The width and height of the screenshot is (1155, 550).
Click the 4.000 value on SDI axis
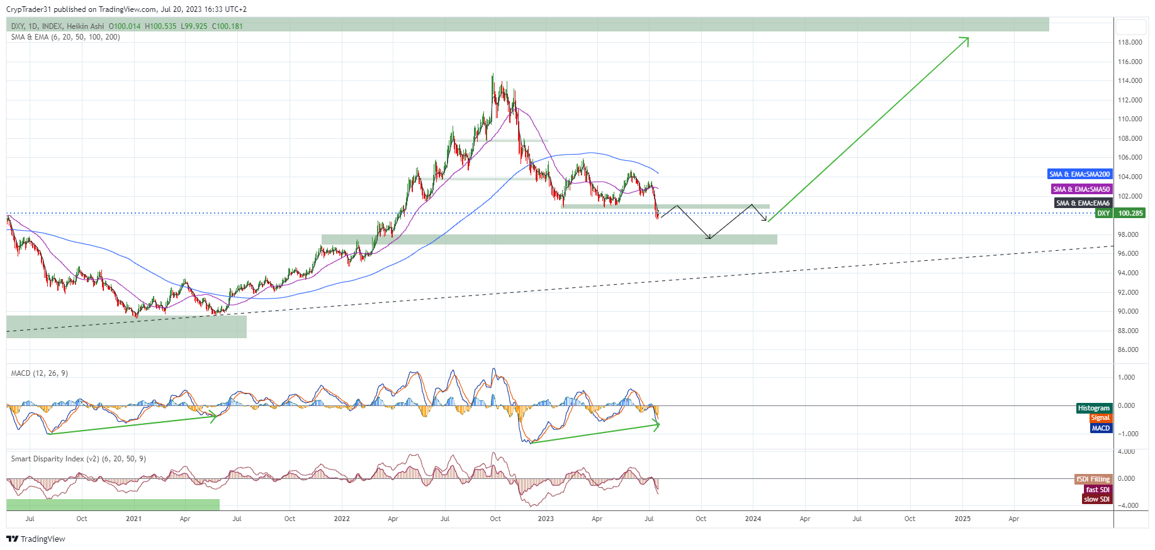(1126, 451)
